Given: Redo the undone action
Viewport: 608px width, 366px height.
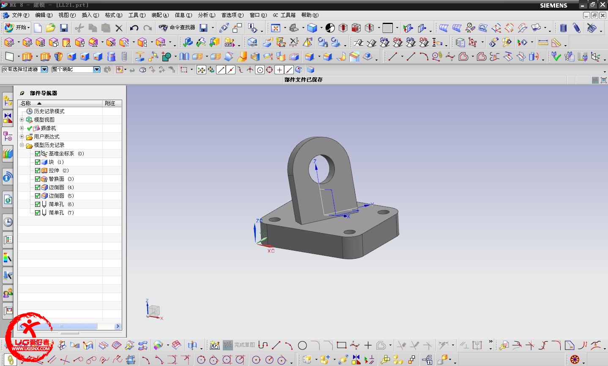Looking at the screenshot, I should (x=148, y=28).
